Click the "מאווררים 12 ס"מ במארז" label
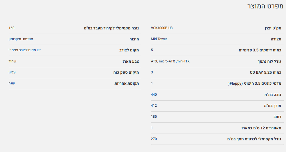The width and height of the screenshot is (286, 152). point(261,128)
